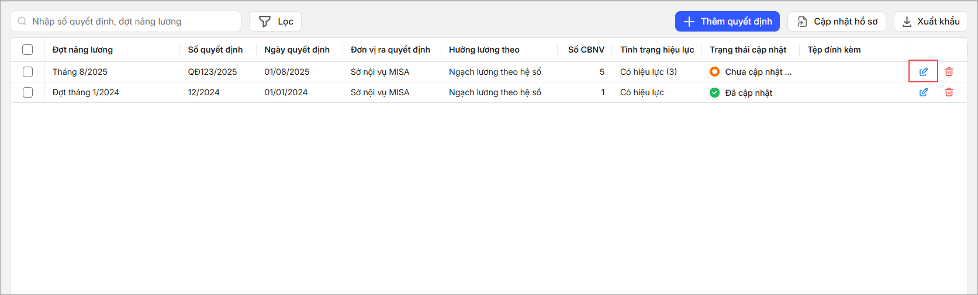978x295 pixels.
Task: Click the Cập nhật hồ sơ button
Action: click(837, 22)
